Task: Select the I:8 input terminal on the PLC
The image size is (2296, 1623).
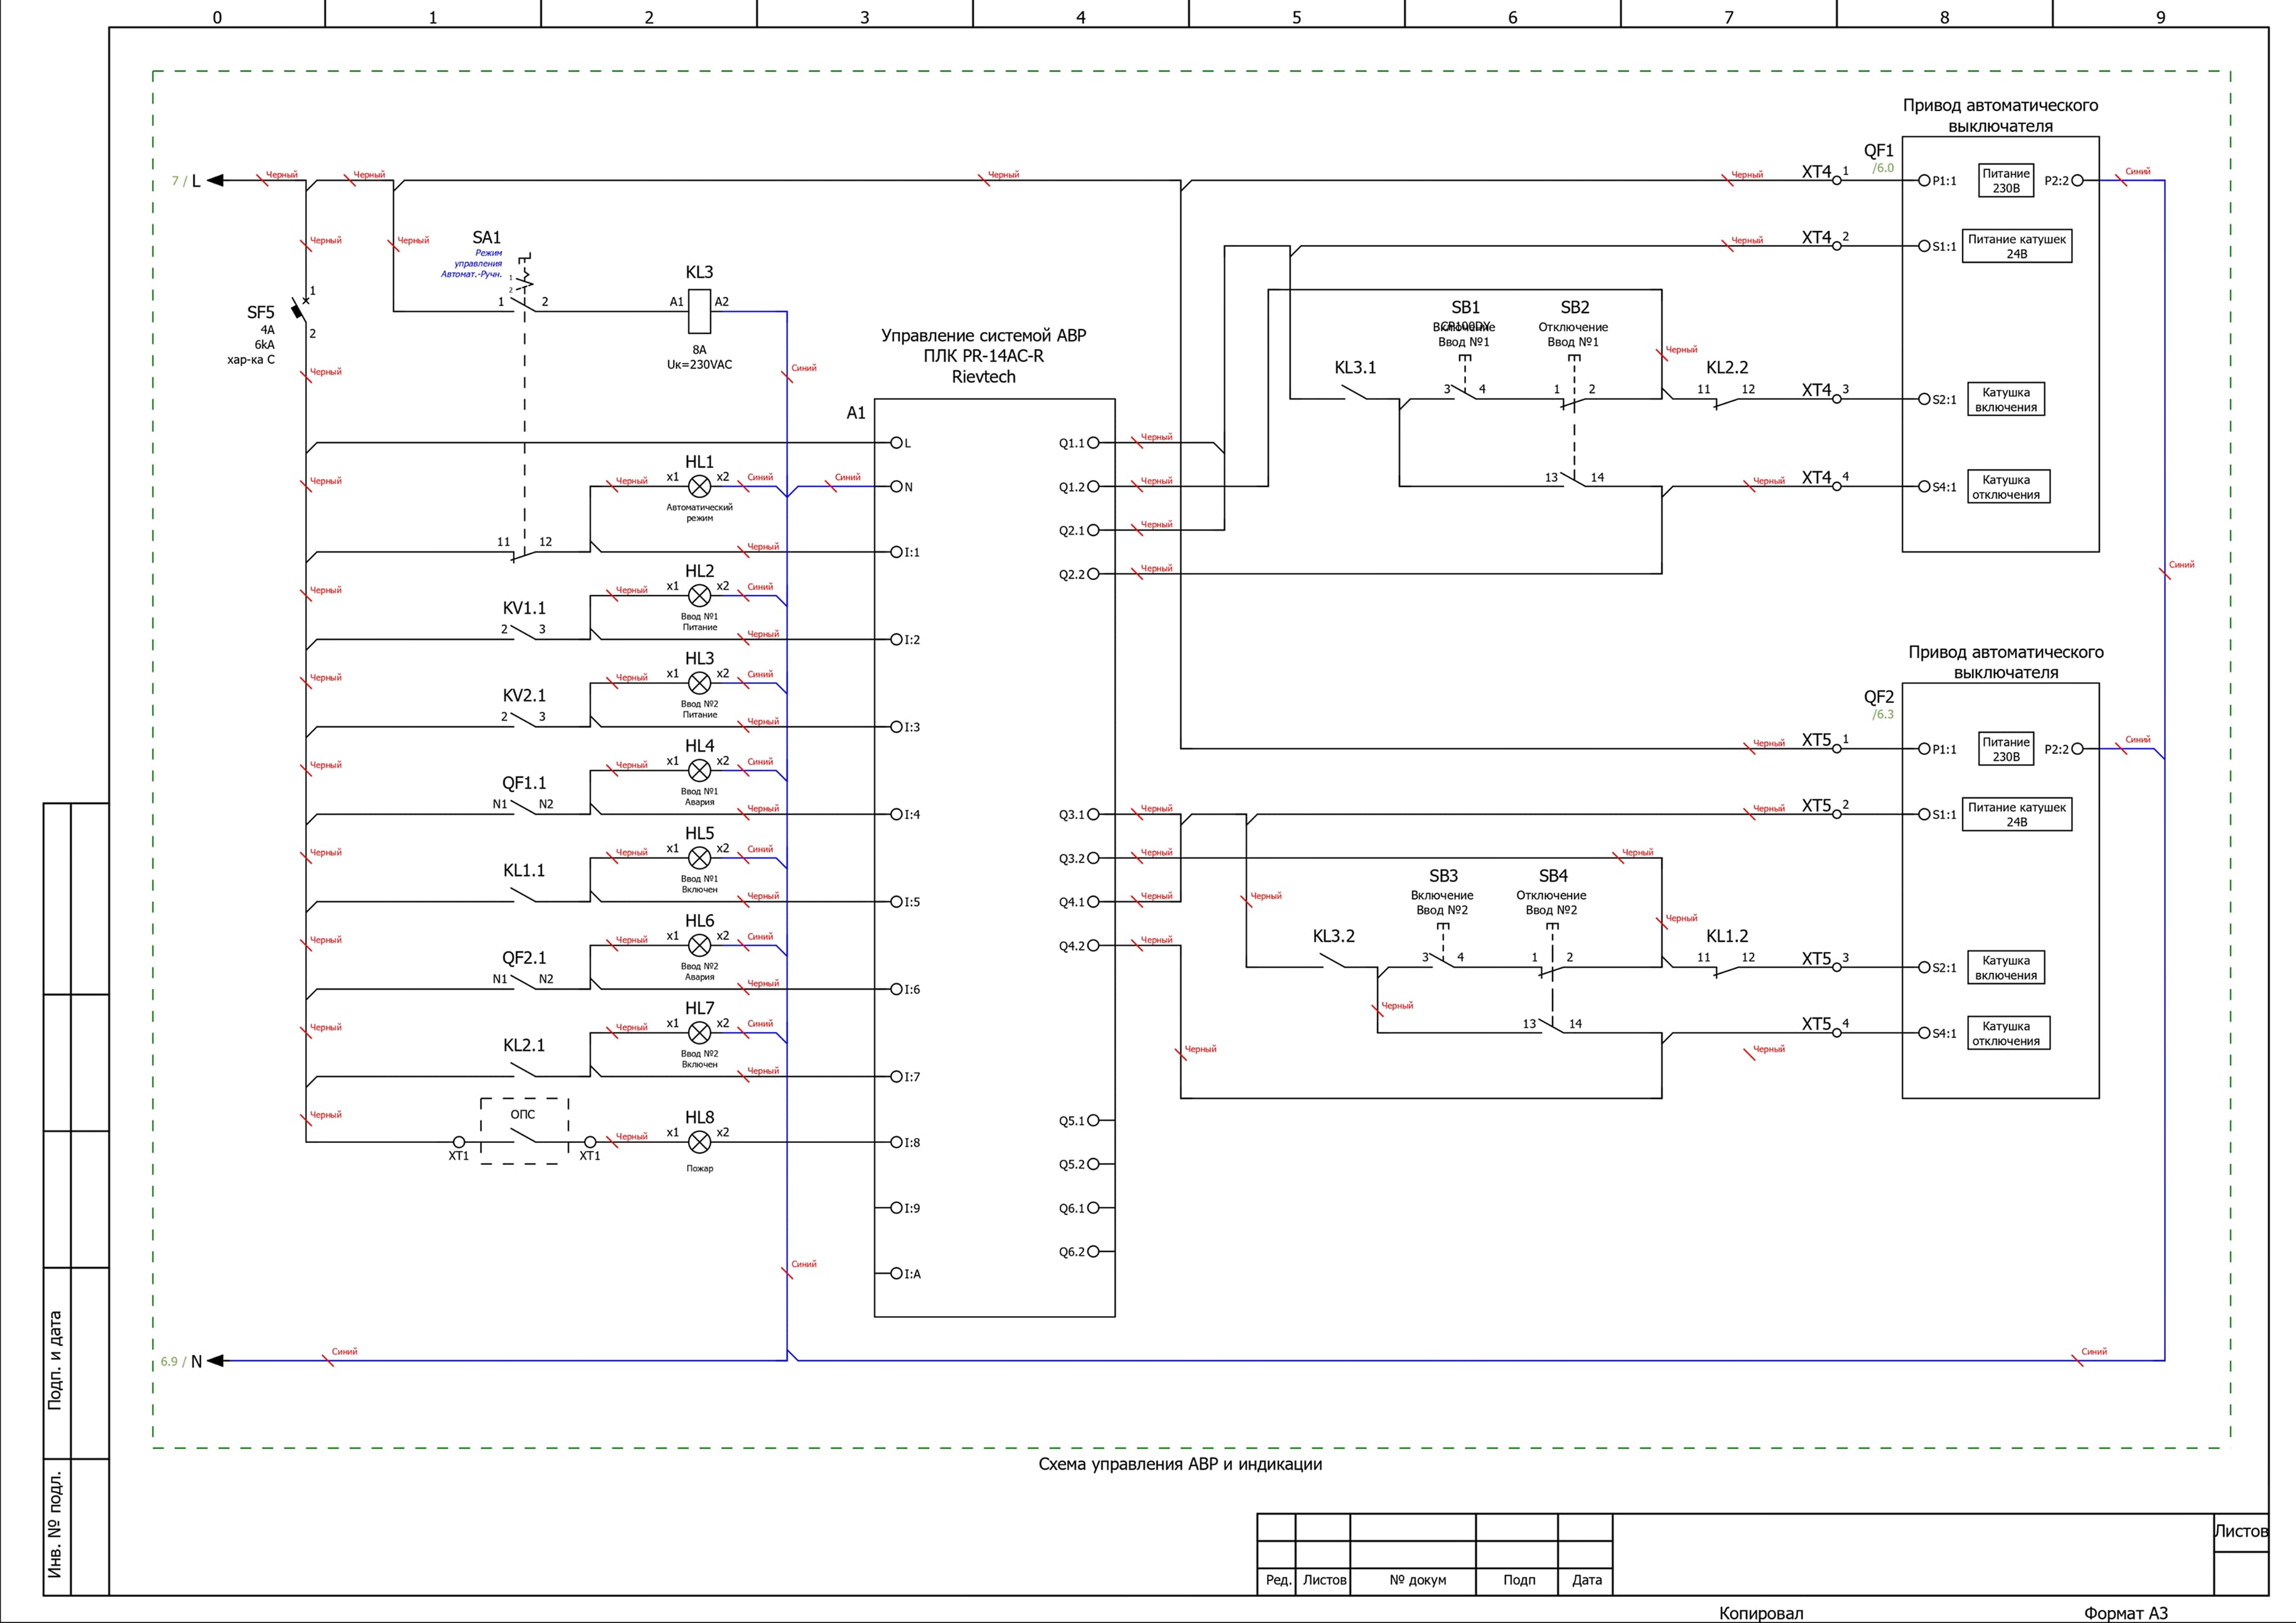Action: click(x=896, y=1141)
